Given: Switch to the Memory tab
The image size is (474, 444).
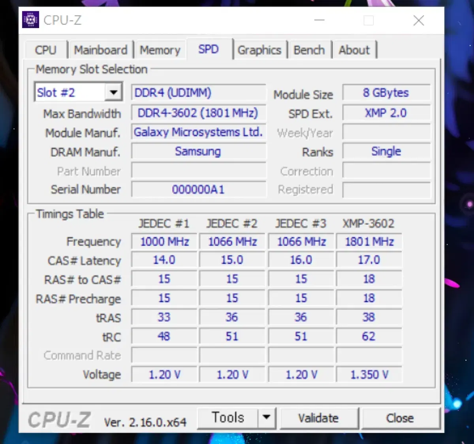Looking at the screenshot, I should point(160,50).
